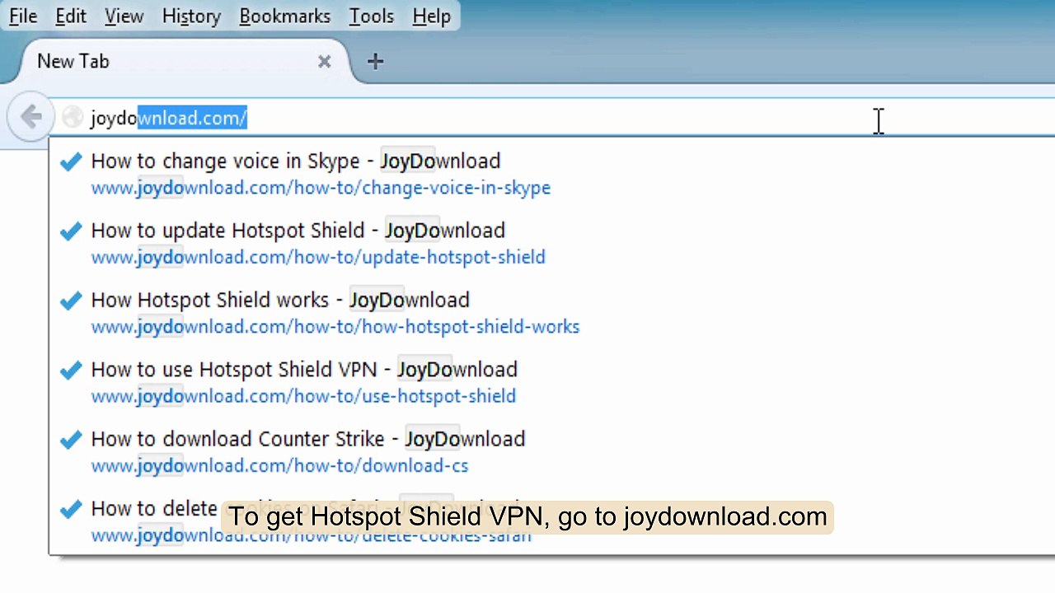The image size is (1055, 593).
Task: Click checkmark icon beside change voice in Skype
Action: click(x=71, y=161)
